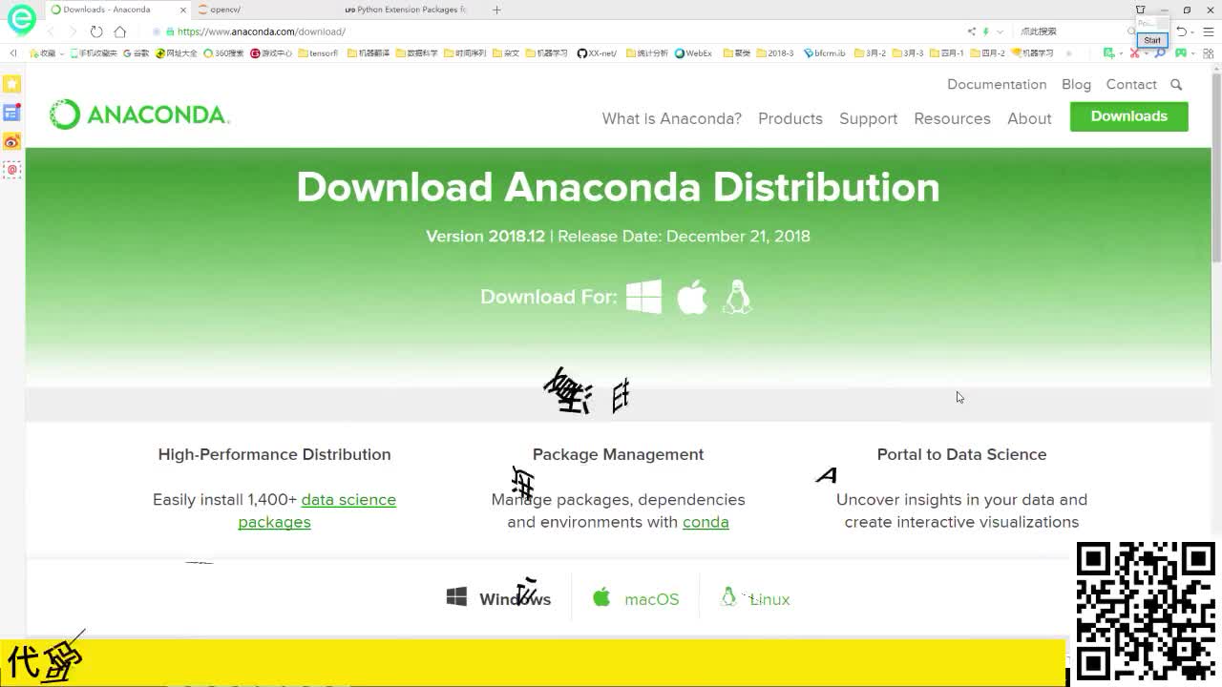Collapse the bookmarks bar arrow icon
Viewport: 1222px width, 687px height.
click(x=12, y=53)
